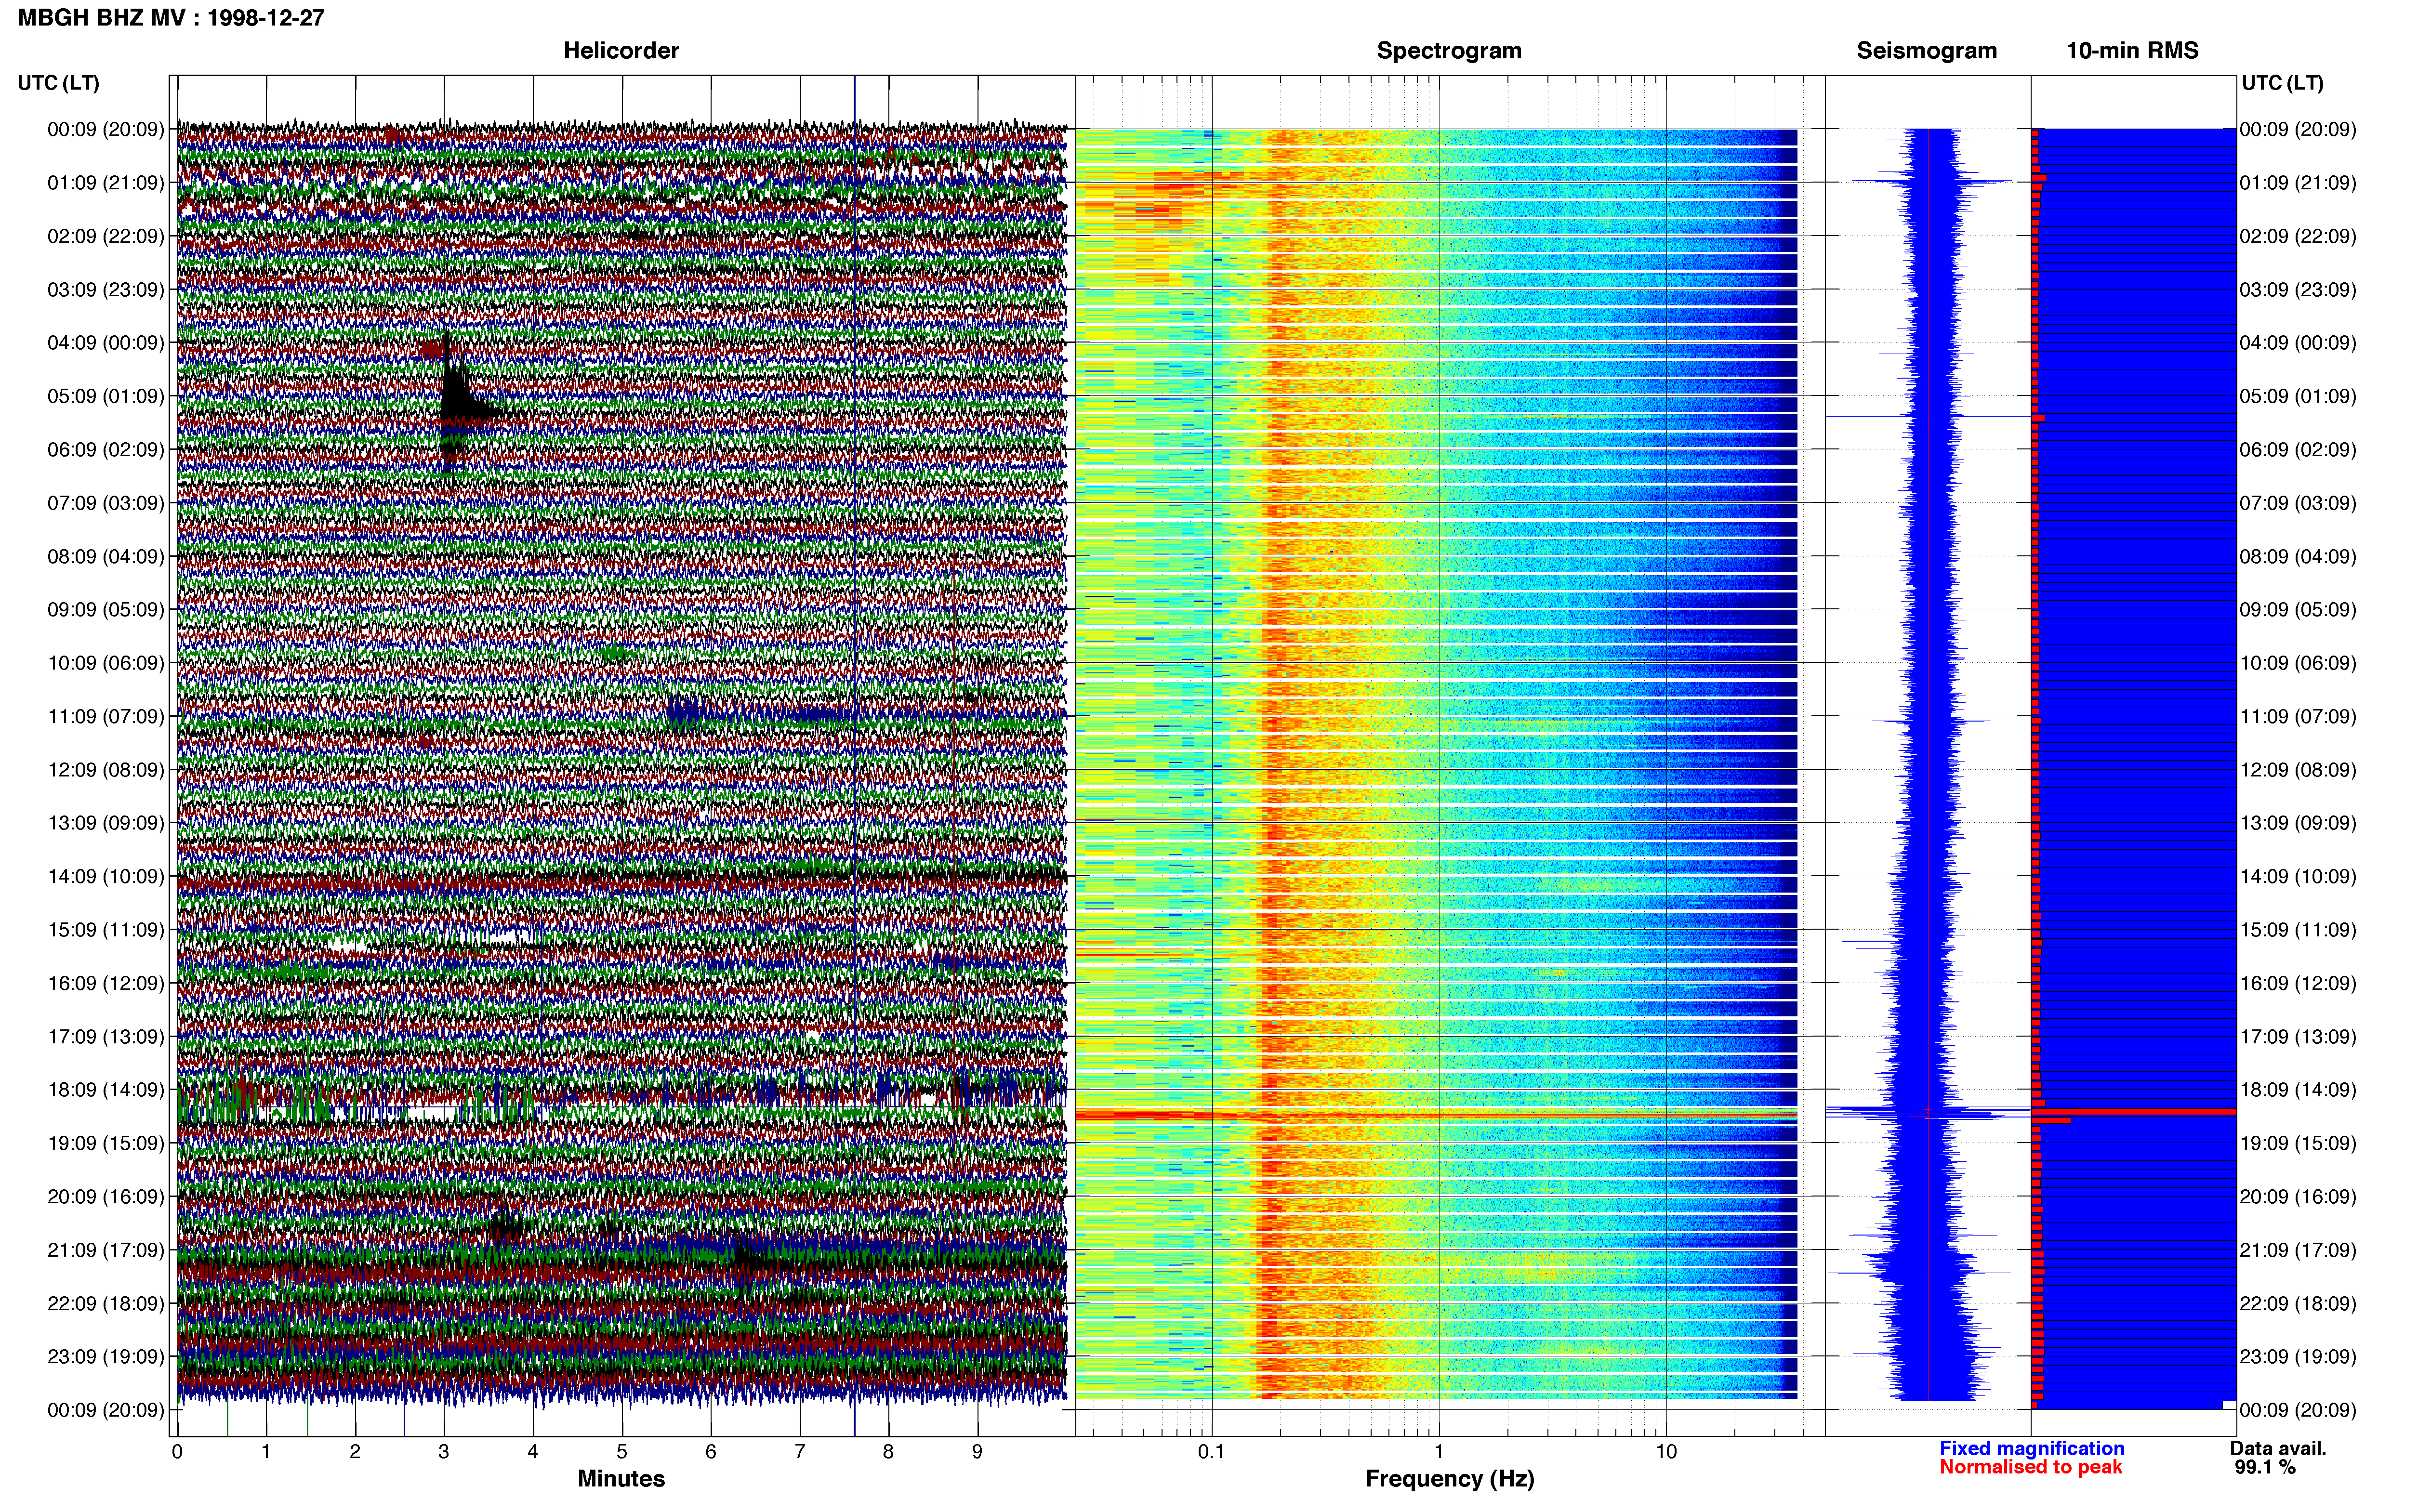This screenshot has height=1512, width=2418.
Task: Click left time label '14:09 (10:09)'
Action: click(106, 876)
